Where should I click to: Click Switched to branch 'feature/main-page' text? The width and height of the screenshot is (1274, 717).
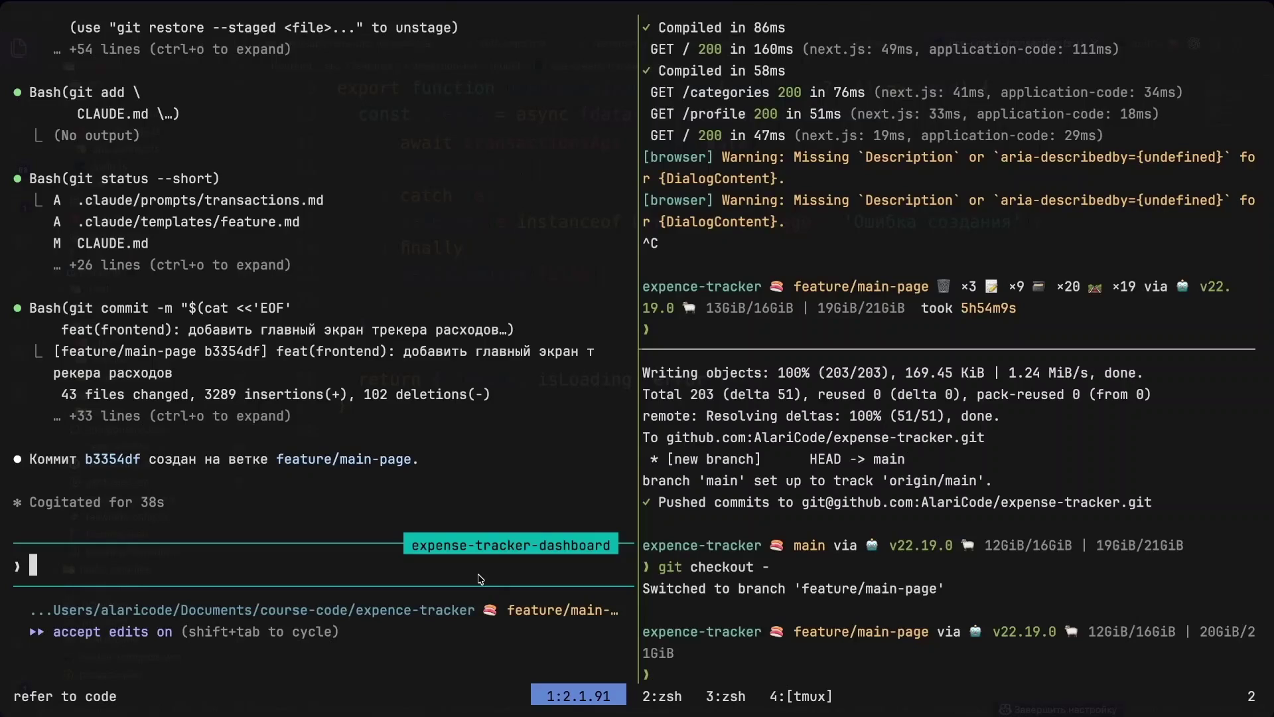(793, 588)
